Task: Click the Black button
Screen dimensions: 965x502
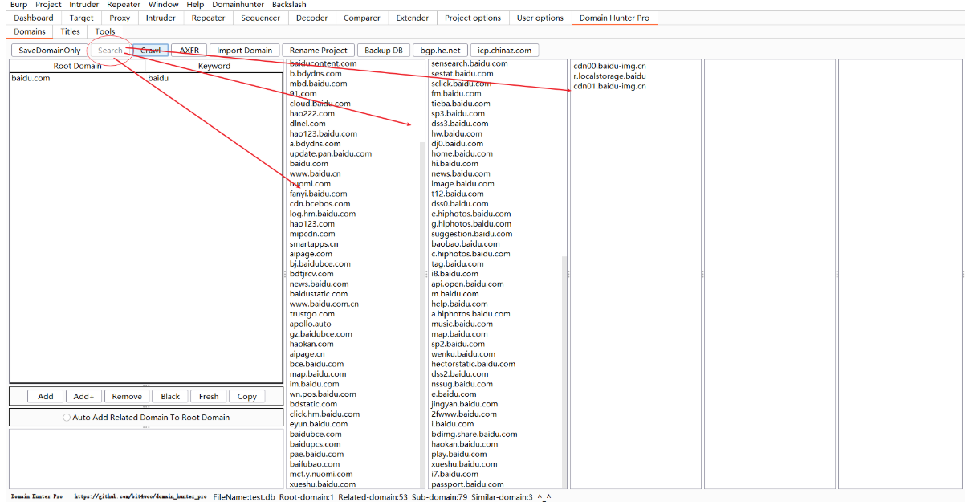Action: 170,396
